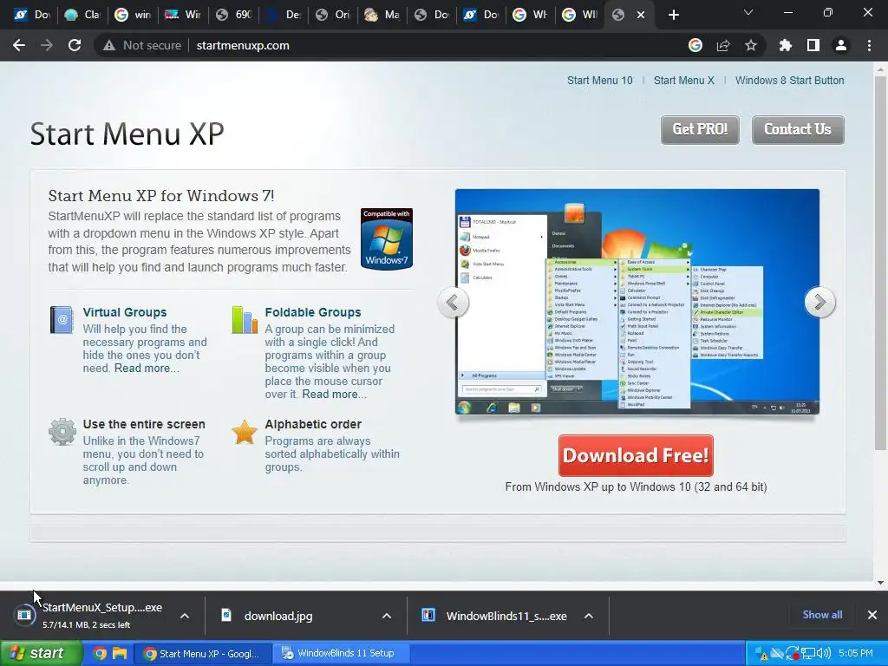Switch to the 'Ori' tab
Screen dimensions: 888x666
point(332,15)
